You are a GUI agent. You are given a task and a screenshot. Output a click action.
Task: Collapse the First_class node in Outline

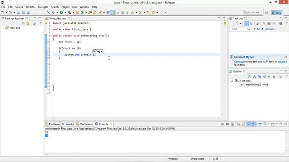[x=232, y=81]
